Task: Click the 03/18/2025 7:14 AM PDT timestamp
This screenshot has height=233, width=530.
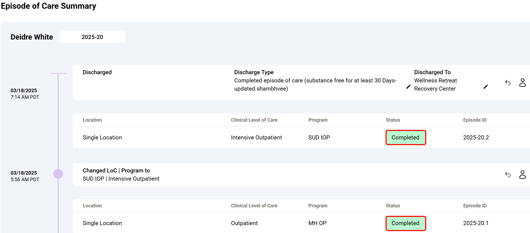Action: 25,94
